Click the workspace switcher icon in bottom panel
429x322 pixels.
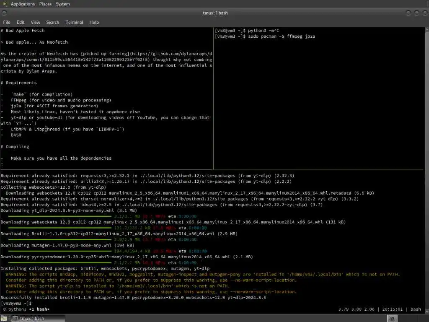[x=392, y=318]
